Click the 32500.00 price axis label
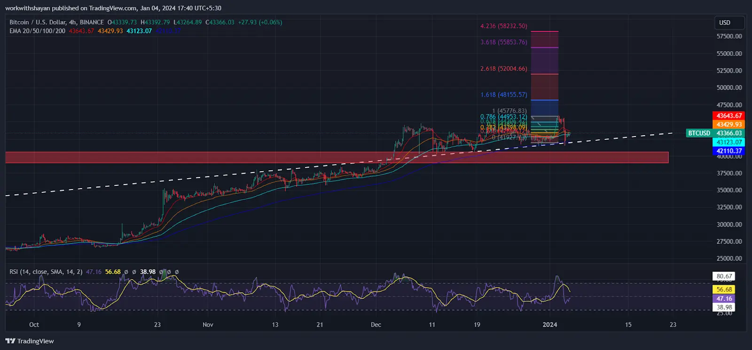 click(x=729, y=207)
